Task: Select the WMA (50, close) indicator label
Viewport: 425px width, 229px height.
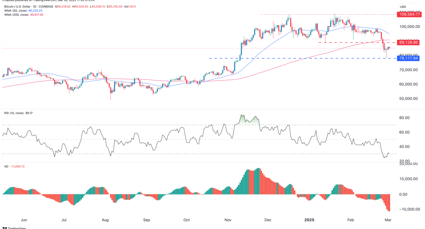Action: 16,10
